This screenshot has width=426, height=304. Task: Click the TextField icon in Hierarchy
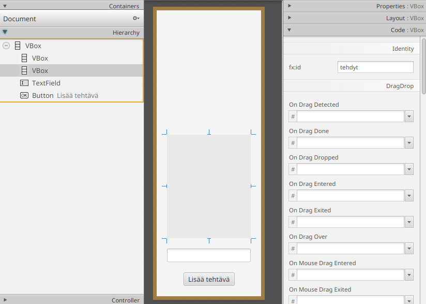click(24, 83)
